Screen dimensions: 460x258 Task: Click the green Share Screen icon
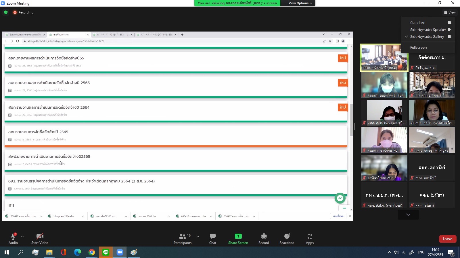(x=238, y=236)
